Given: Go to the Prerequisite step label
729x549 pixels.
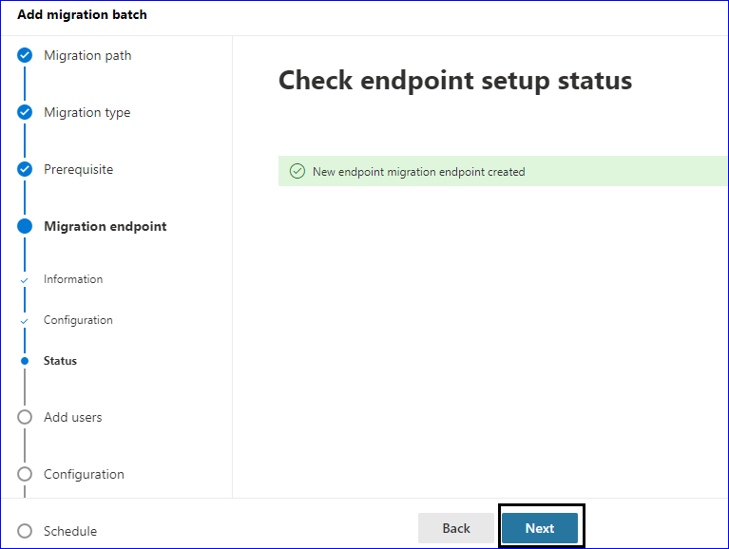Looking at the screenshot, I should 78,169.
